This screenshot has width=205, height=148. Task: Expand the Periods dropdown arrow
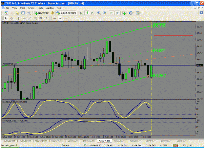click(x=133, y=13)
